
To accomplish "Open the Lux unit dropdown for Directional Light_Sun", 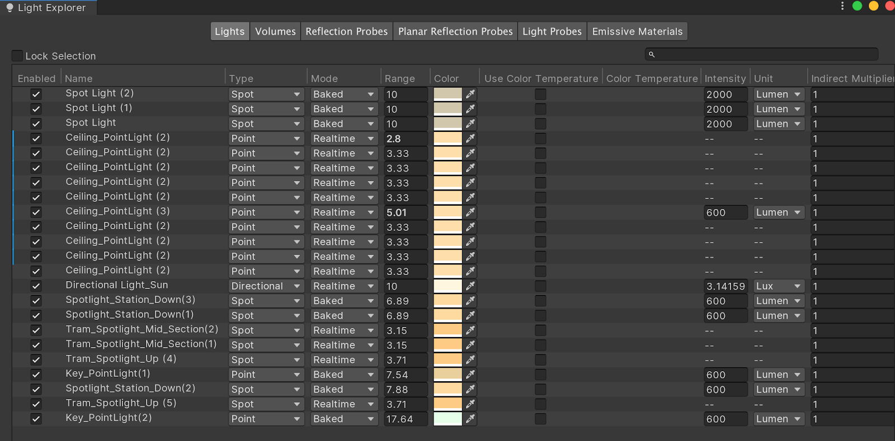I will (779, 286).
